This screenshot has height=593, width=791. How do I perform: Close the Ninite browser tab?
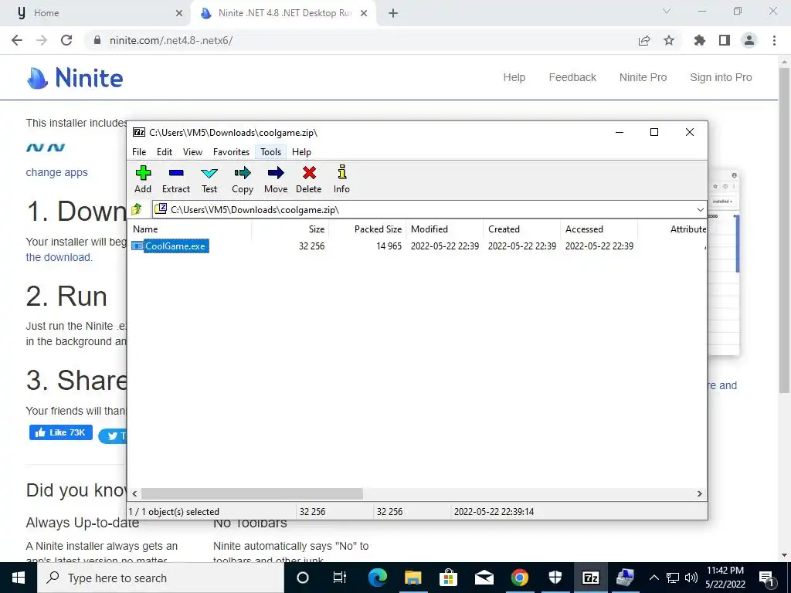(364, 13)
